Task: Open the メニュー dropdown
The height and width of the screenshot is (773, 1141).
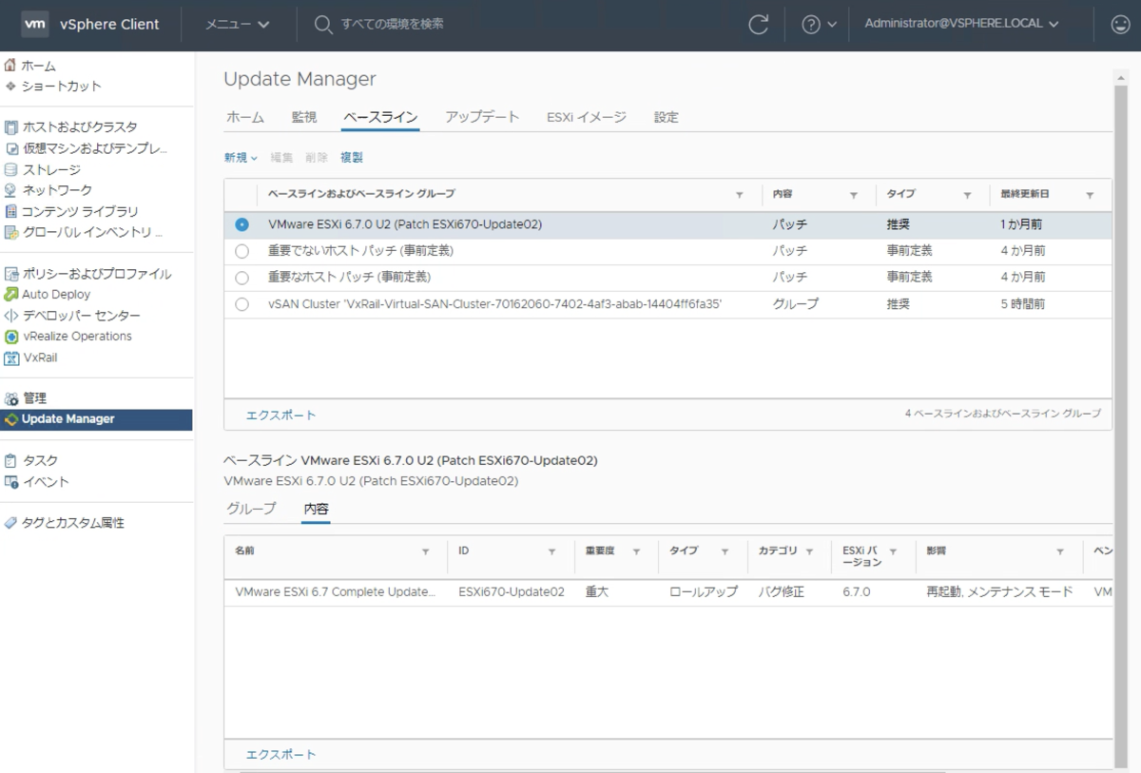Action: tap(238, 25)
